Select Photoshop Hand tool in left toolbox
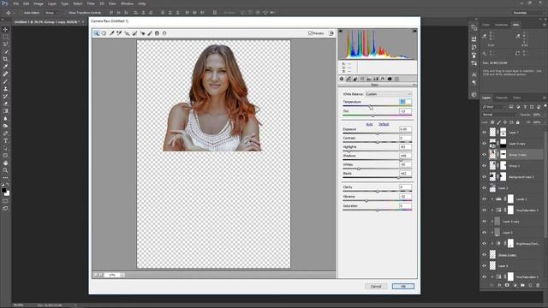The height and width of the screenshot is (308, 548). tap(5, 163)
